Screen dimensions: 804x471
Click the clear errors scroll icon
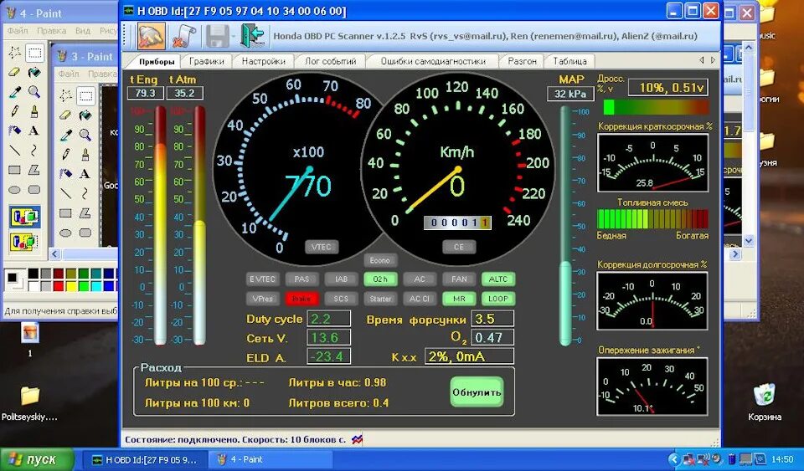coord(183,36)
